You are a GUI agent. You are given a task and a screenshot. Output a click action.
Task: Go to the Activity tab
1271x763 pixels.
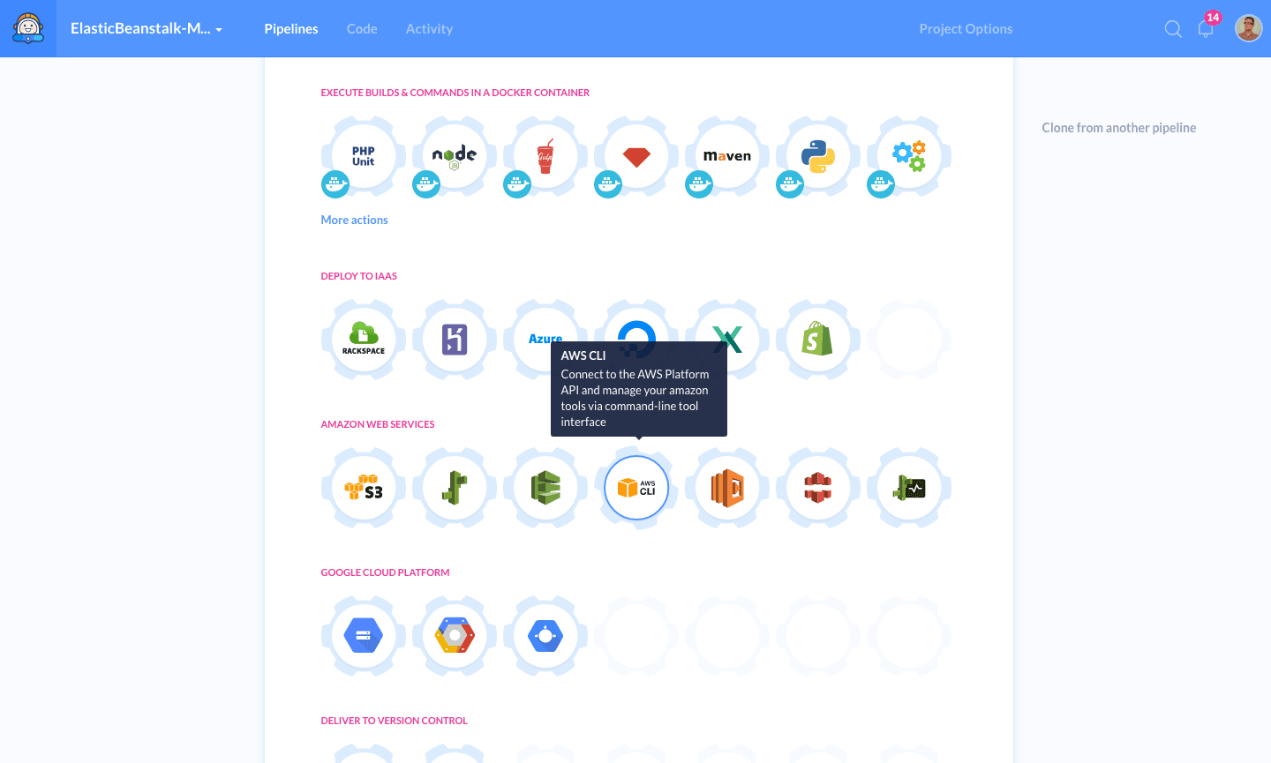pyautogui.click(x=429, y=28)
